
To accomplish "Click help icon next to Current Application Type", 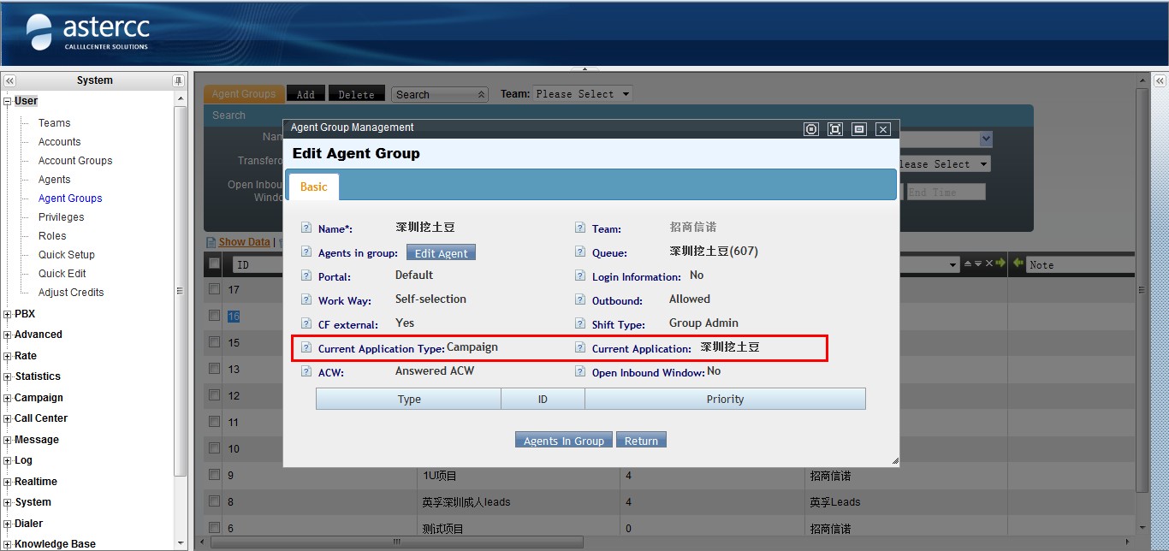I will pos(306,348).
